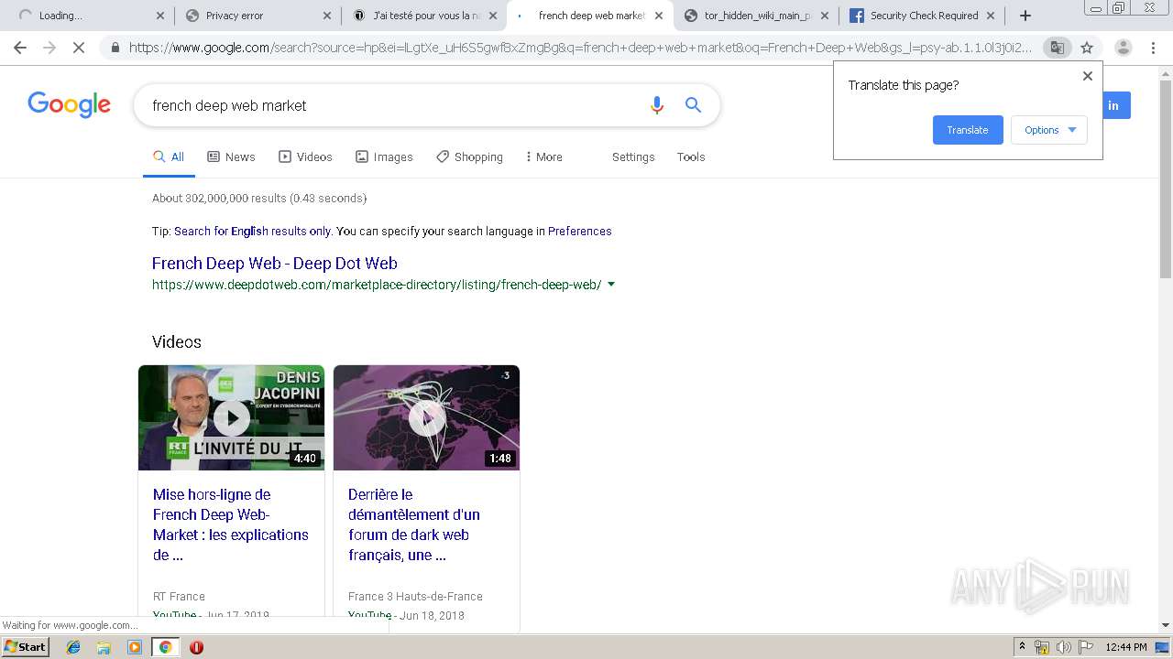Image resolution: width=1173 pixels, height=659 pixels.
Task: Open the Preferences link
Action: coord(579,231)
